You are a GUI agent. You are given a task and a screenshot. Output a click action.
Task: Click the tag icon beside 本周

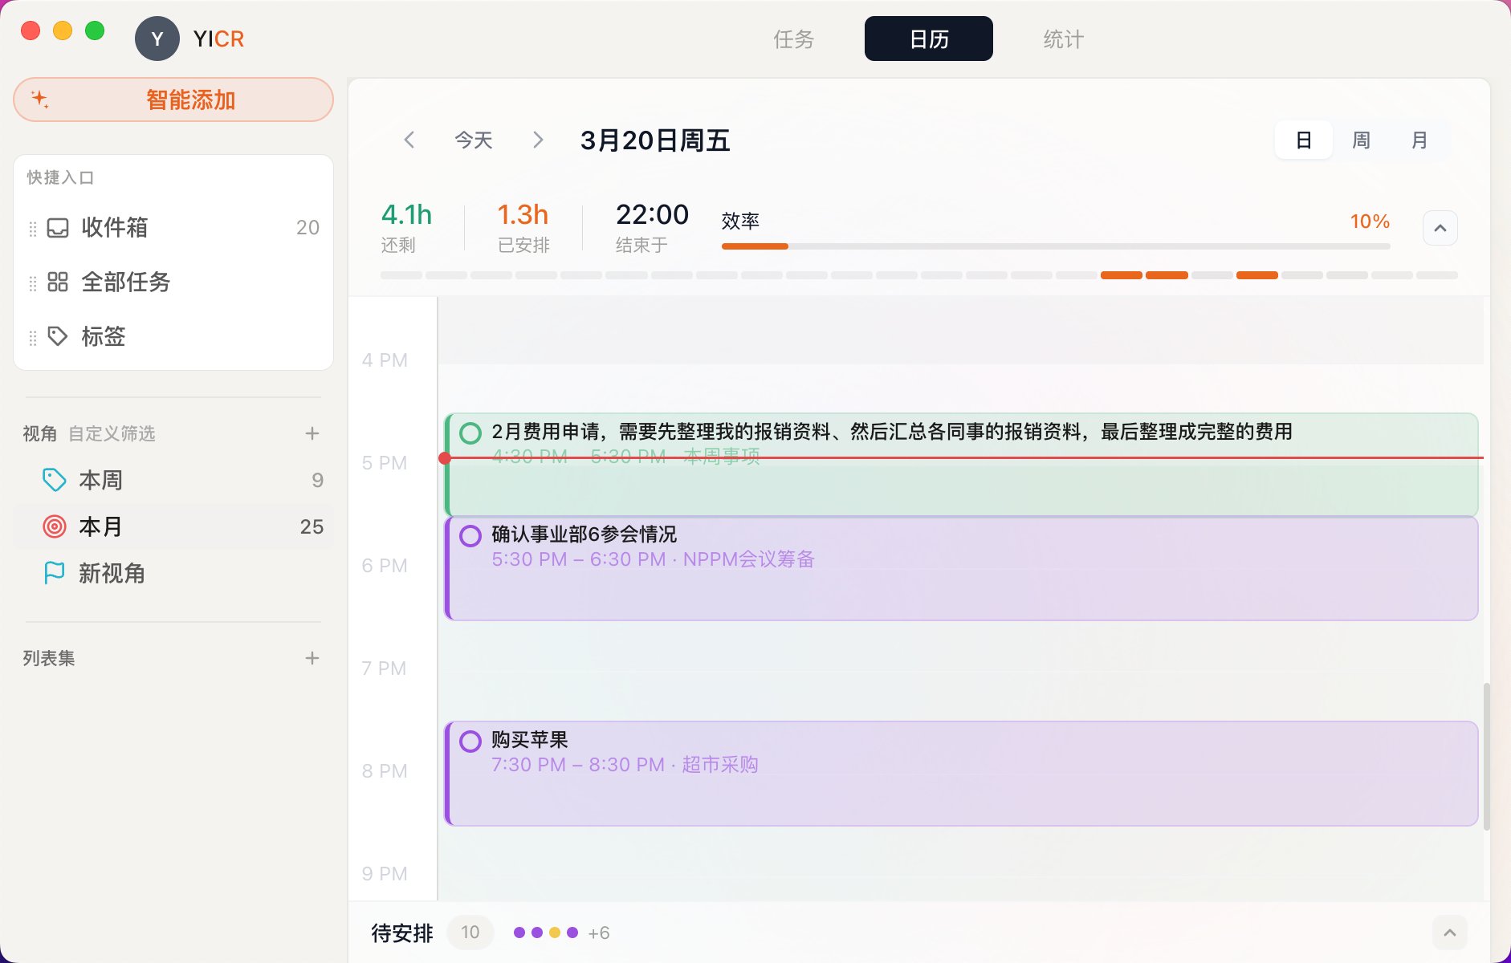53,479
